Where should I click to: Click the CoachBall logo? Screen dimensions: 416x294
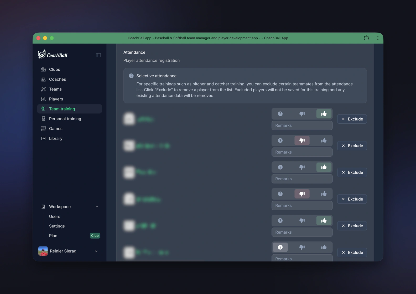tap(53, 54)
